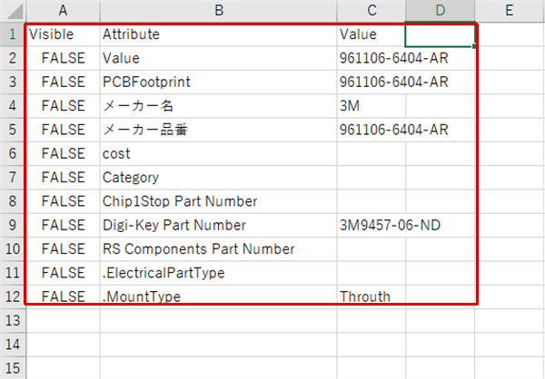545x379 pixels.
Task: Click the cell containing 'Attribute'
Action: (218, 34)
